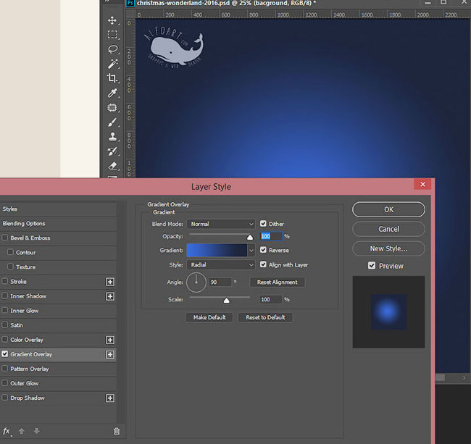Uncheck the Reverse gradient option
471x444 pixels.
[x=263, y=250]
